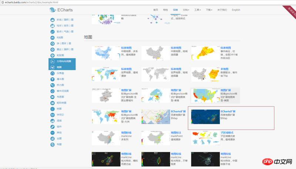
Task: Open the light Baidu BMap thumbnail
Action: coord(156,117)
